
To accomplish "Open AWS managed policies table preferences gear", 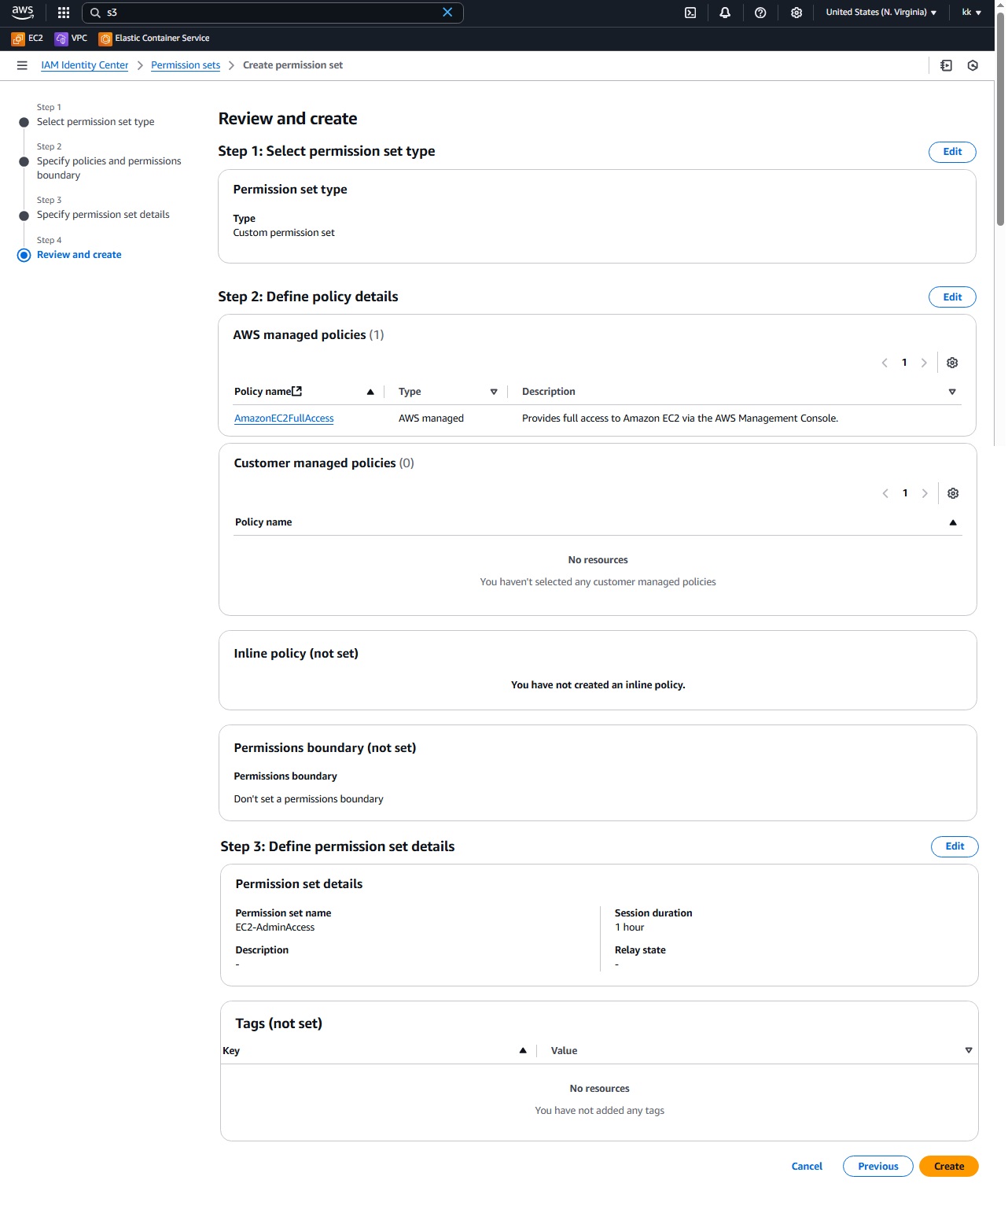I will coord(952,363).
